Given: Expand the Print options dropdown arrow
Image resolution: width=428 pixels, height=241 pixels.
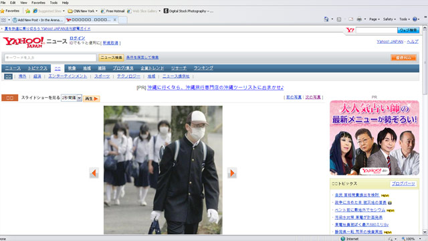Looking at the screenshot, I should 365,19.
